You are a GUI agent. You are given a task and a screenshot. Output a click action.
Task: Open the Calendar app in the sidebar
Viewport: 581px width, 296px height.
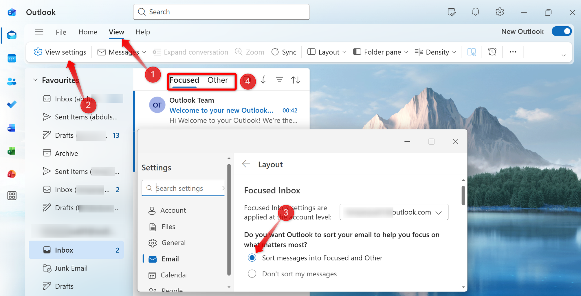point(12,58)
